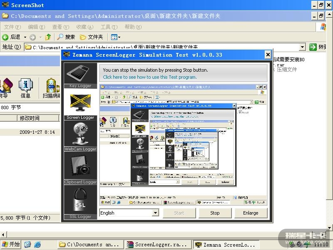The image size is (333, 250).
Task: Toggle the 文件夹 folders pane button
Action: point(91,37)
